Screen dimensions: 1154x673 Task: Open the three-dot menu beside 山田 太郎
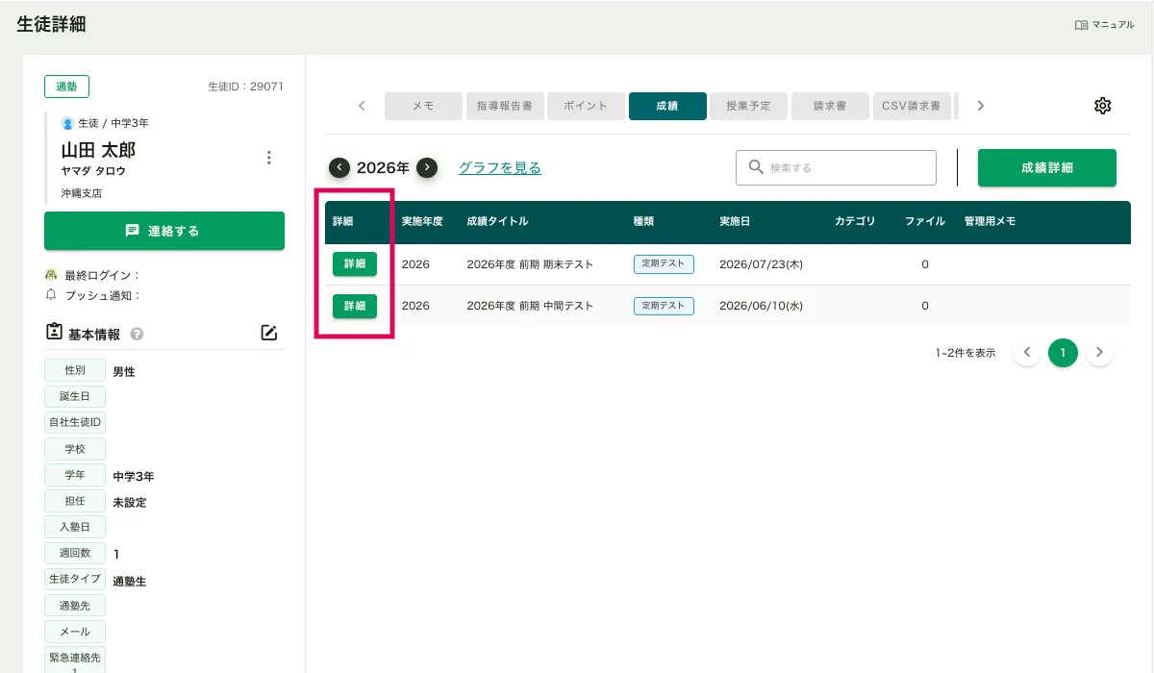(x=268, y=158)
